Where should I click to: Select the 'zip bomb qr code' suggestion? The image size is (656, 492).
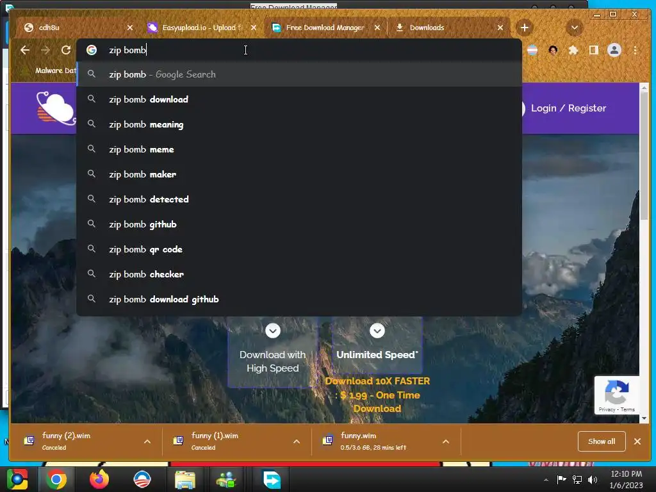299,249
